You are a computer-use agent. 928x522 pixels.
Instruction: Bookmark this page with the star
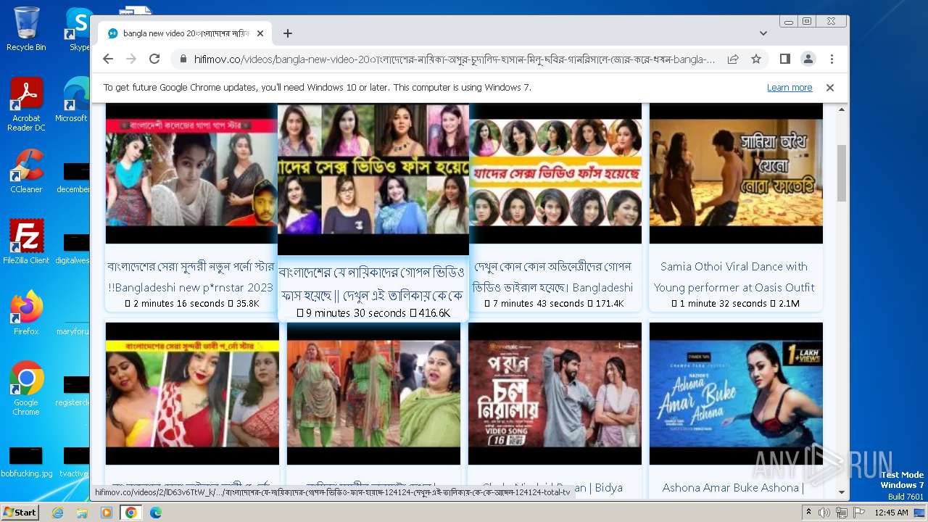[x=756, y=59]
